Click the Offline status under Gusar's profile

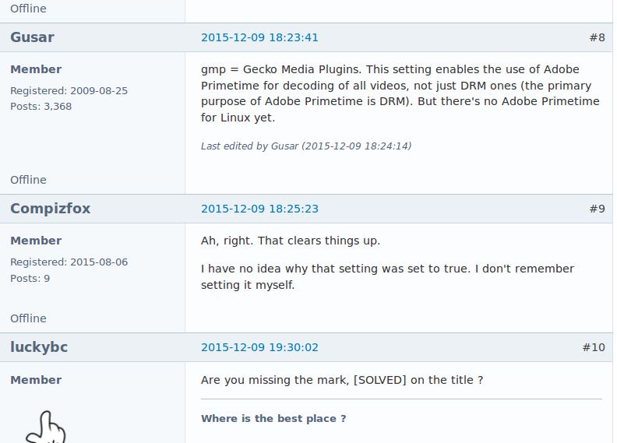pos(28,180)
